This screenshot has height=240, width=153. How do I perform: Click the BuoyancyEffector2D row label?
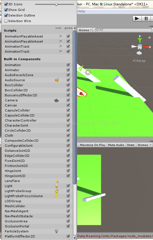21,95
